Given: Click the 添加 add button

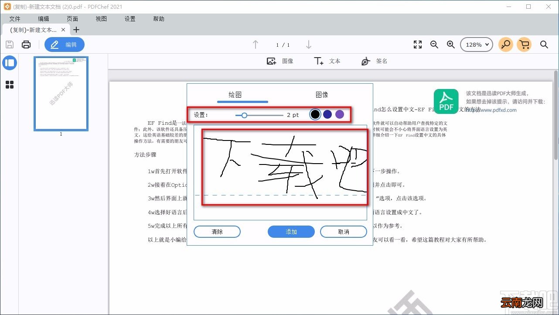Looking at the screenshot, I should pyautogui.click(x=291, y=232).
